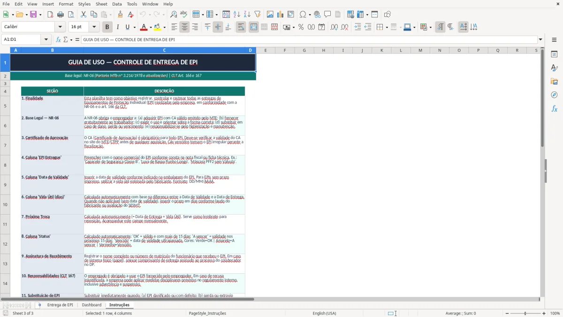Insert a comment bubble
563x317 pixels.
point(327,15)
